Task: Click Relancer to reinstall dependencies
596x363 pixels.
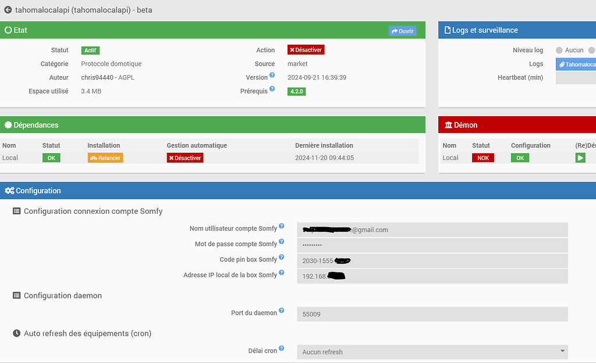Action: coord(105,157)
